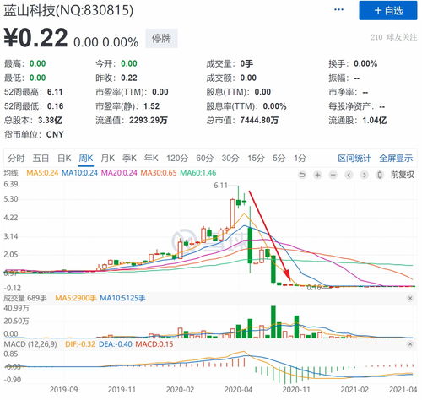
Task: Switch to 季K chart tab
Action: point(129,159)
